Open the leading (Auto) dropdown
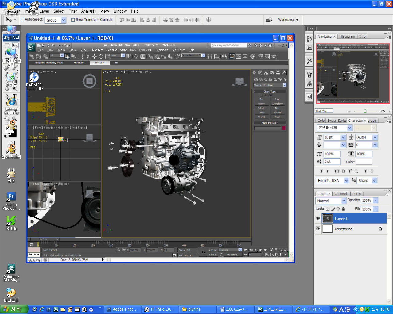 pyautogui.click(x=375, y=137)
